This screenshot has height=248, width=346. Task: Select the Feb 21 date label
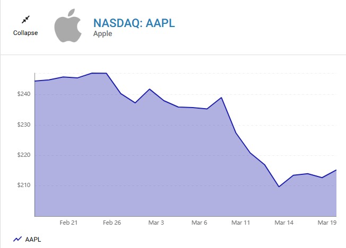point(69,223)
